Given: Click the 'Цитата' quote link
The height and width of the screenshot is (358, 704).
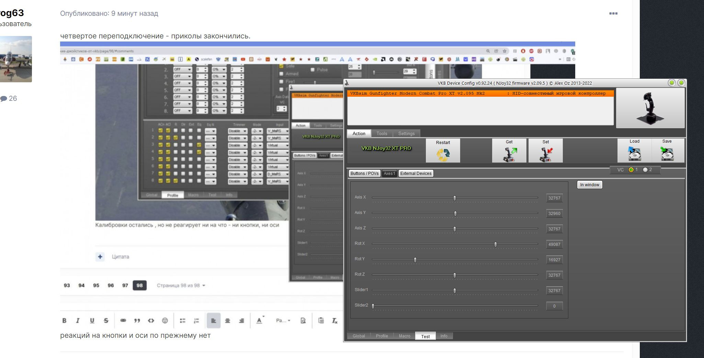Looking at the screenshot, I should click(x=120, y=256).
